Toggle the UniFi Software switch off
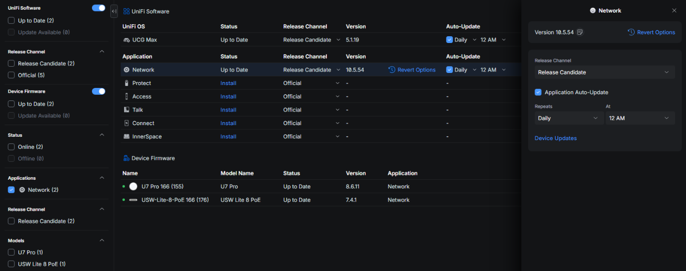The height and width of the screenshot is (271, 686). coord(99,8)
